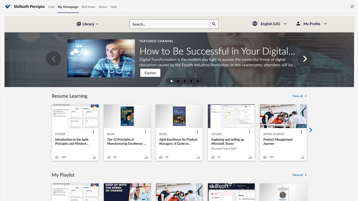Image resolution: width=358 pixels, height=201 pixels.
Task: Click View all for Resume Learning
Action: point(299,96)
